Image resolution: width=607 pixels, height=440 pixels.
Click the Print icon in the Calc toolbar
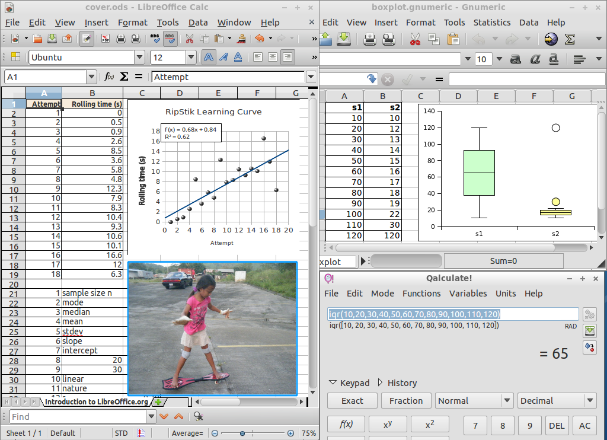(x=121, y=39)
